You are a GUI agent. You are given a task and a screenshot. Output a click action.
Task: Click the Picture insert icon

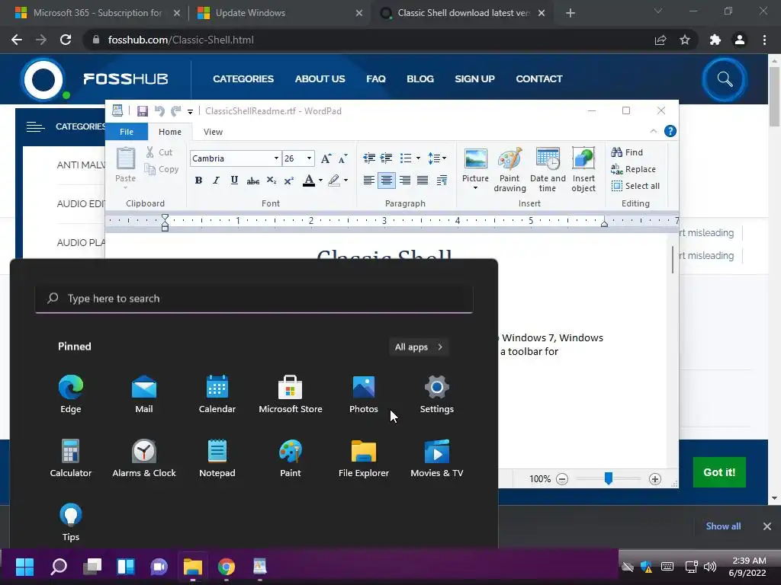(x=475, y=159)
